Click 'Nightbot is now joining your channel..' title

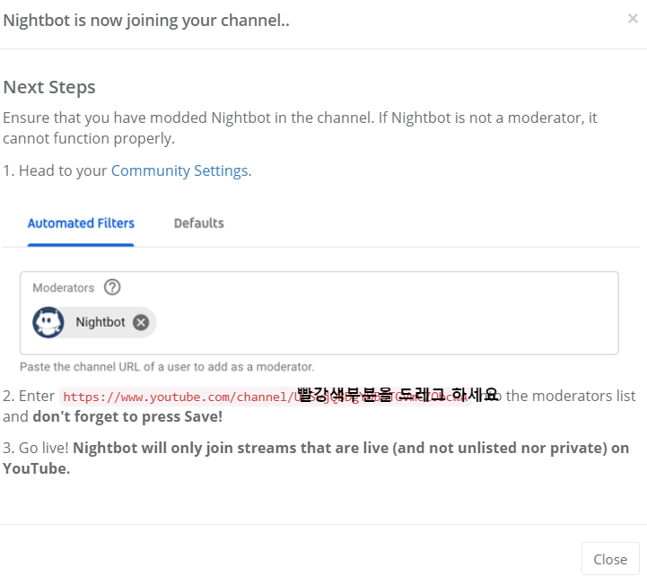pyautogui.click(x=146, y=21)
